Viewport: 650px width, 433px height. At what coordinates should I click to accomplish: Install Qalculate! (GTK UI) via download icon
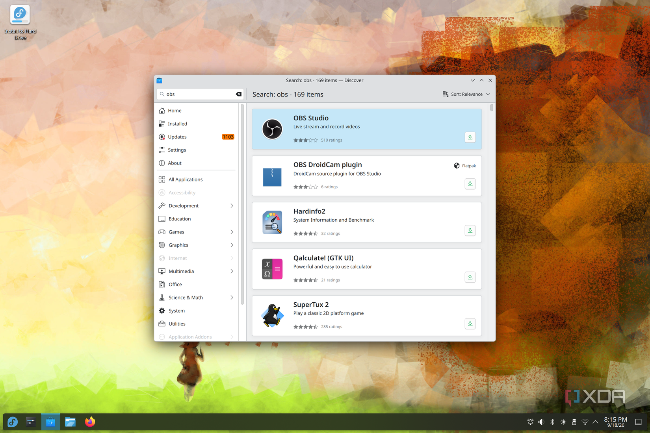click(470, 277)
